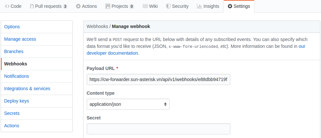Open the Content type dropdown
321x138 pixels.
pos(128,104)
